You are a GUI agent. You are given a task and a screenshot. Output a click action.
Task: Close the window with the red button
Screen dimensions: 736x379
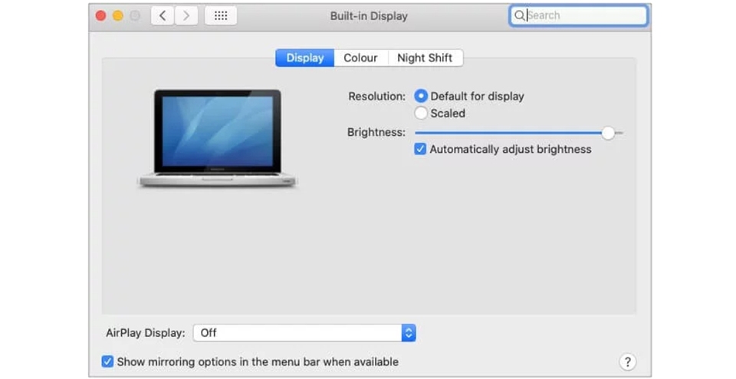100,16
